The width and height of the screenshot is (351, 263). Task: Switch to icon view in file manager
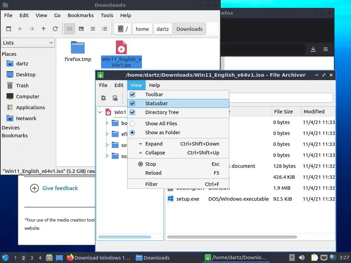[70, 29]
